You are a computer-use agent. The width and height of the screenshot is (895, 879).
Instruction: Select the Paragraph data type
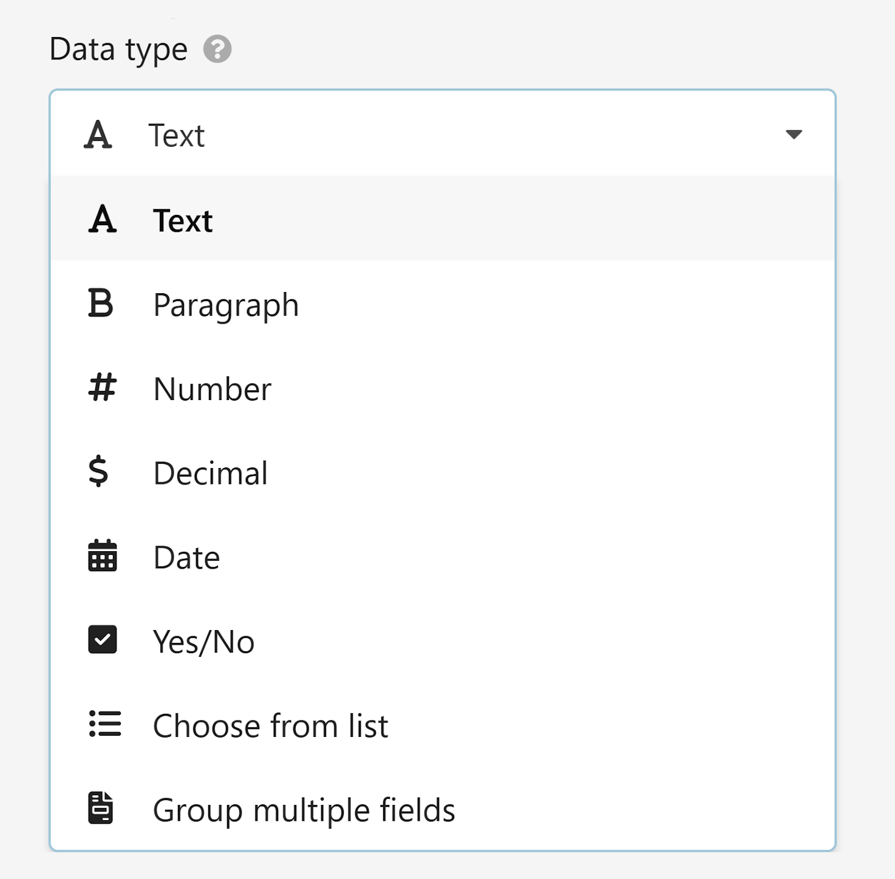click(443, 304)
